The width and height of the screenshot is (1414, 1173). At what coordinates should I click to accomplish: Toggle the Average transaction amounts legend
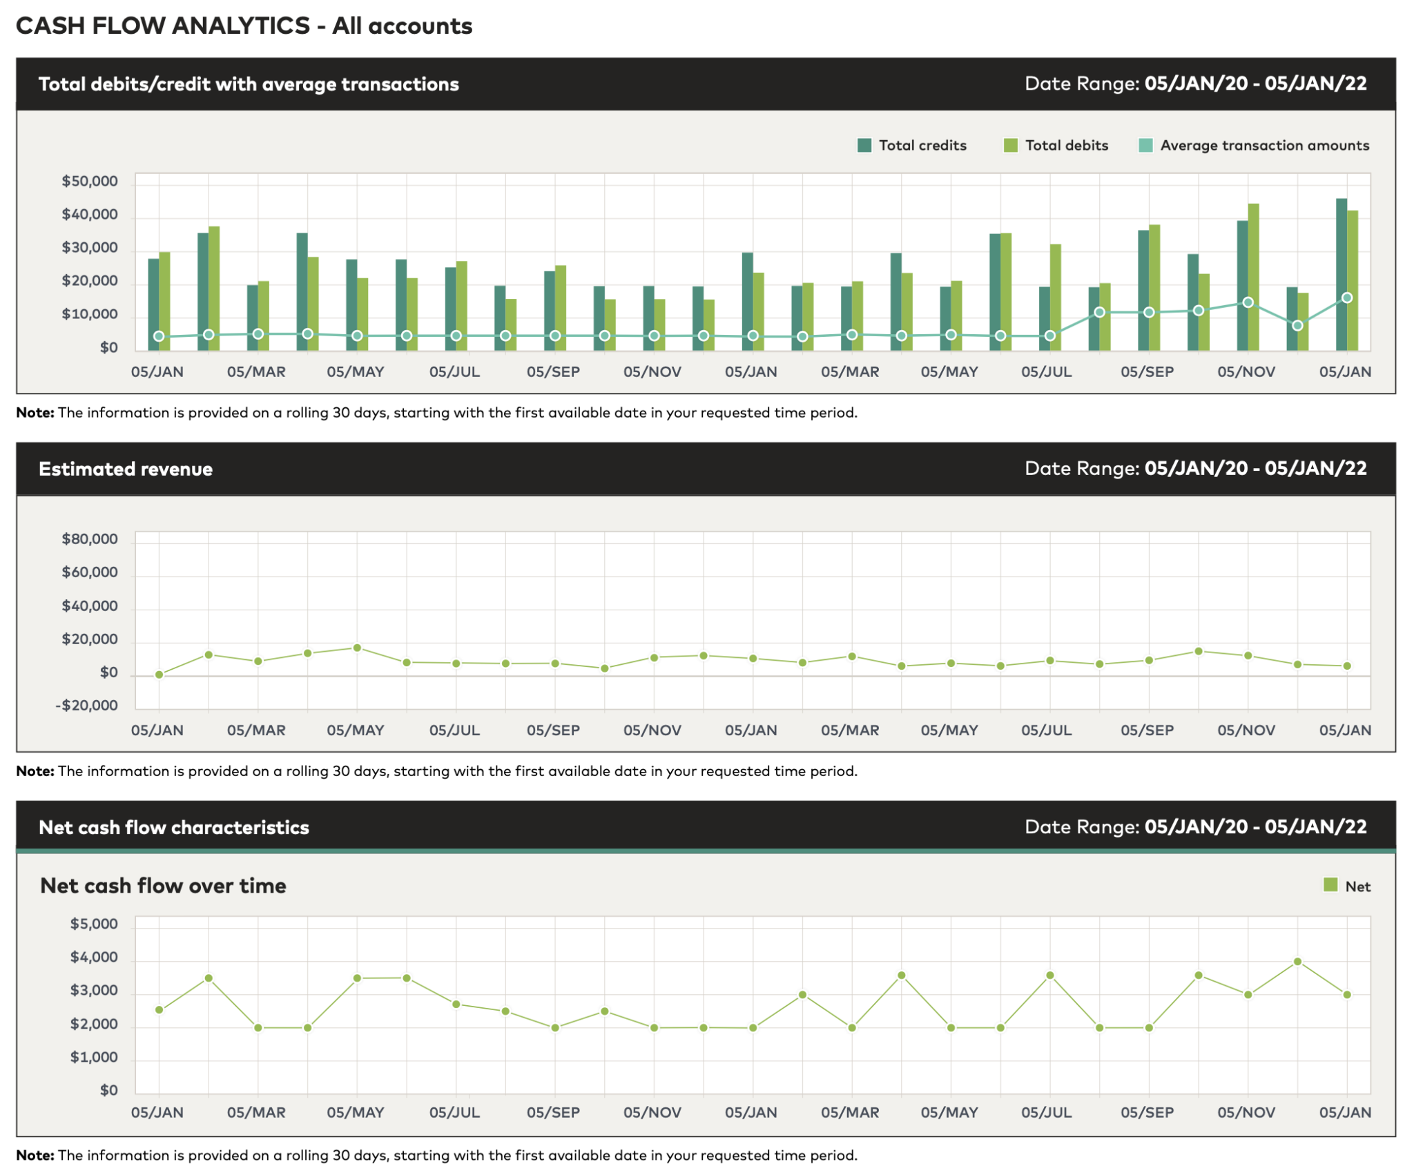point(1145,145)
